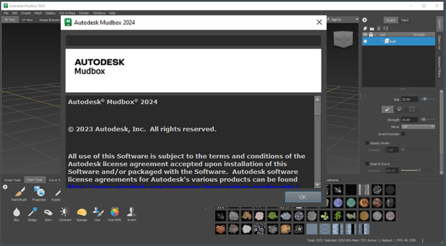Select the Projection paint tool
Image resolution: width=446 pixels, height=246 pixels.
pyautogui.click(x=39, y=194)
